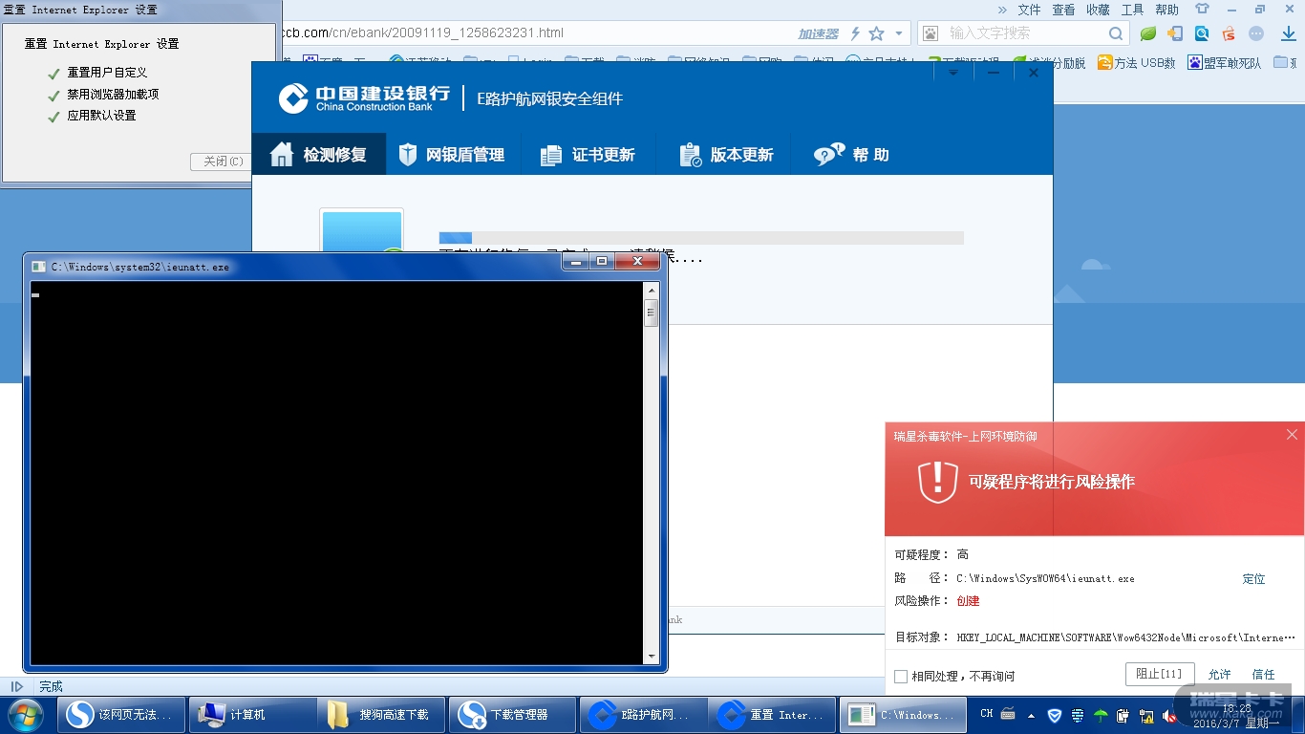Viewport: 1305px width, 734px height.
Task: Click the browser skin shirt icon
Action: tap(1202, 10)
